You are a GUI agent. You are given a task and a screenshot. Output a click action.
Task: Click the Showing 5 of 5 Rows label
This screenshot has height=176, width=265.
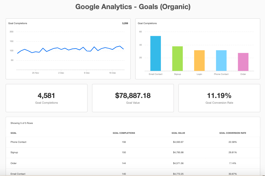[22, 123]
